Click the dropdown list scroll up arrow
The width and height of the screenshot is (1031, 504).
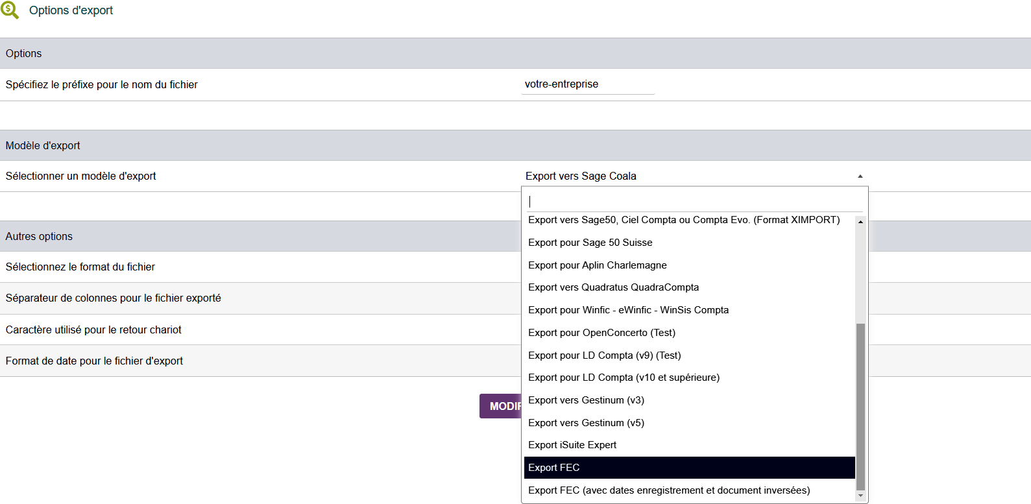(860, 222)
